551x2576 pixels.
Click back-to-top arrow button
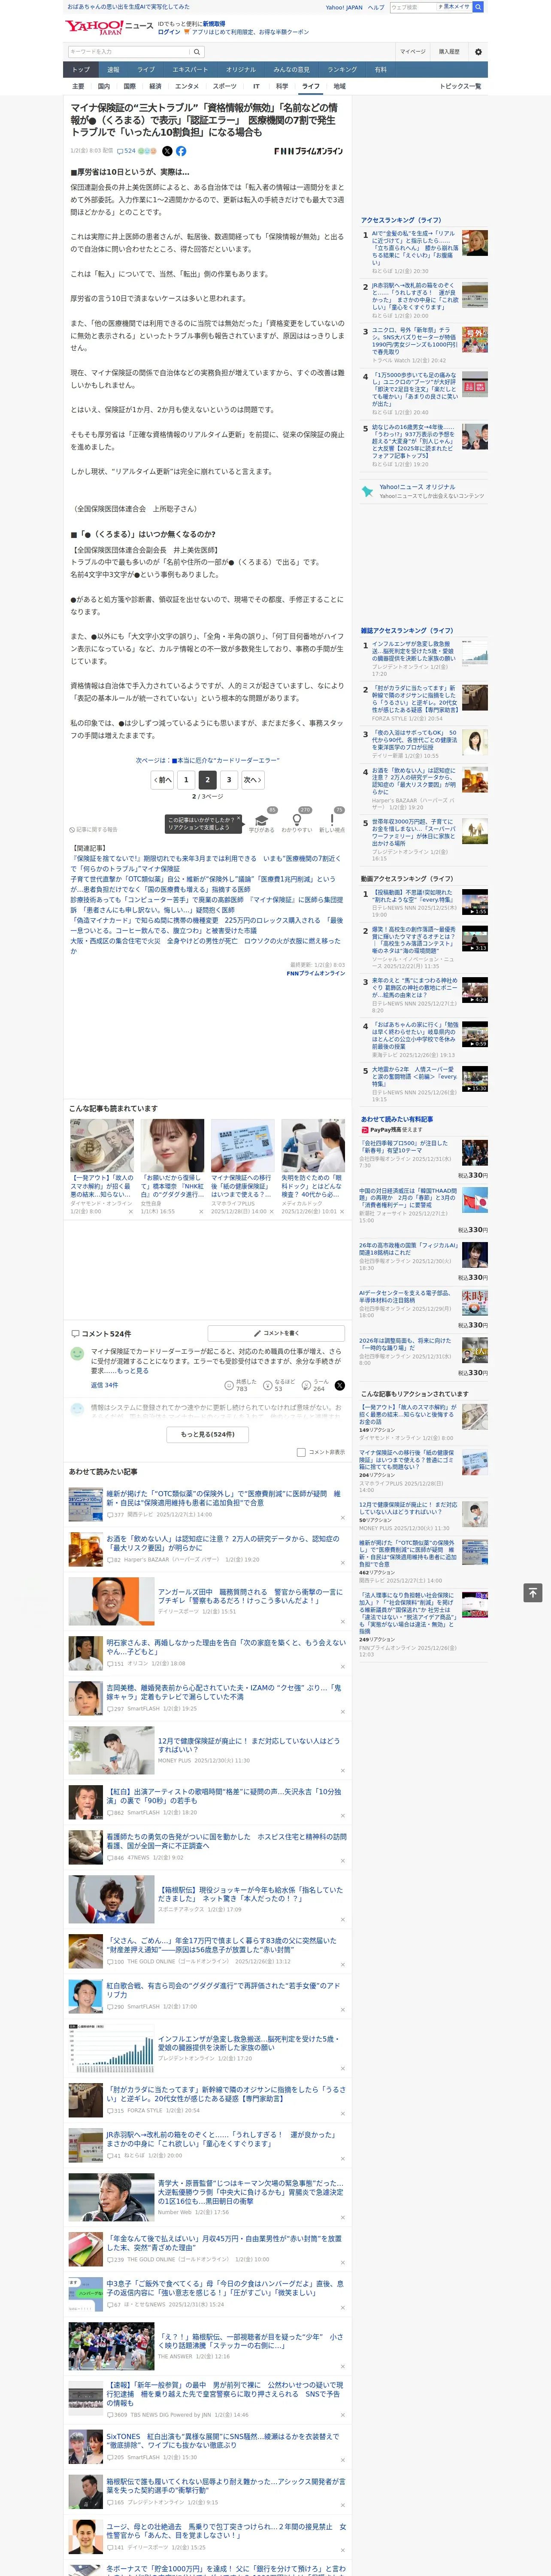tap(533, 1592)
